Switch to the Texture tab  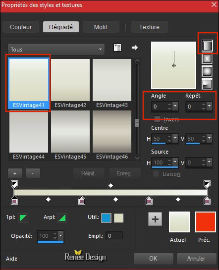(149, 27)
